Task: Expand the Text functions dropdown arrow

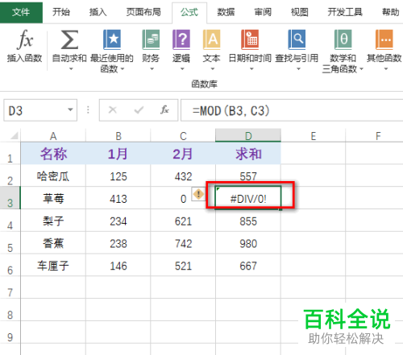Action: 213,69
